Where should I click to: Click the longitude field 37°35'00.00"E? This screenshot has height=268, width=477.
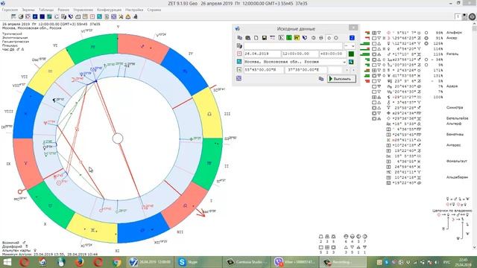point(306,70)
